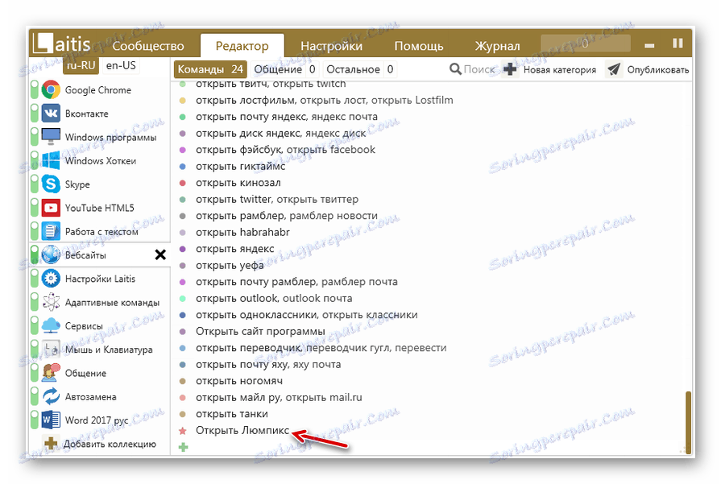Click the Работа с текстом document icon
The height and width of the screenshot is (484, 721).
51,231
